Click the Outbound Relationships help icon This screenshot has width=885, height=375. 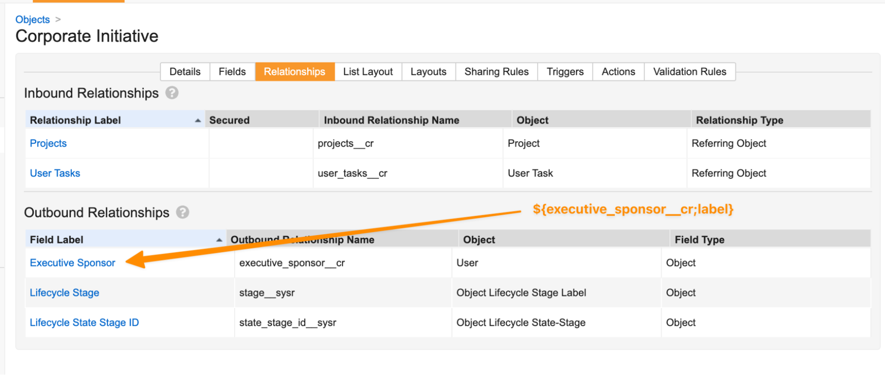pos(182,213)
